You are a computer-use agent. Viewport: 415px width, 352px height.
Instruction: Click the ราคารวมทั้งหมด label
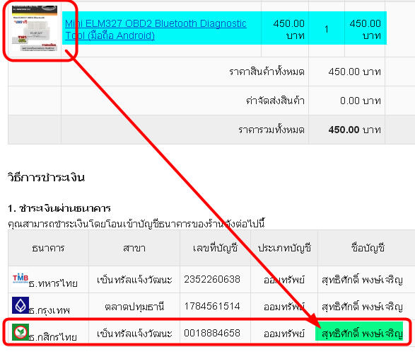point(271,130)
